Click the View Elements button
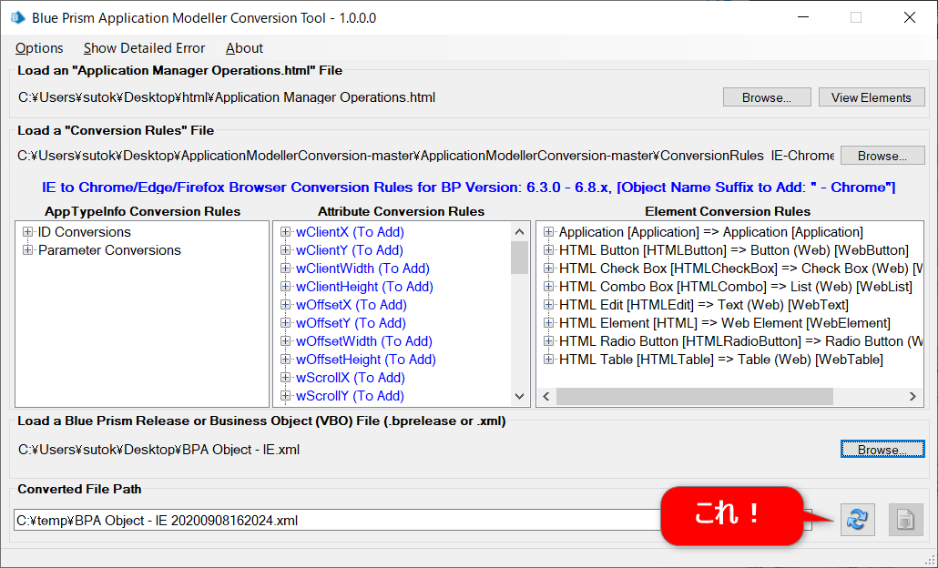The image size is (938, 568). point(871,97)
